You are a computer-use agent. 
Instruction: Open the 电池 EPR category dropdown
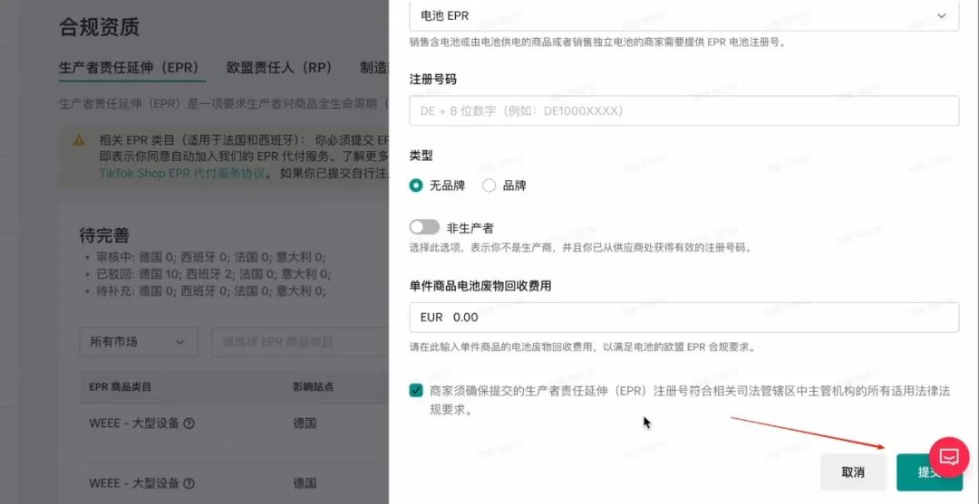coord(683,15)
